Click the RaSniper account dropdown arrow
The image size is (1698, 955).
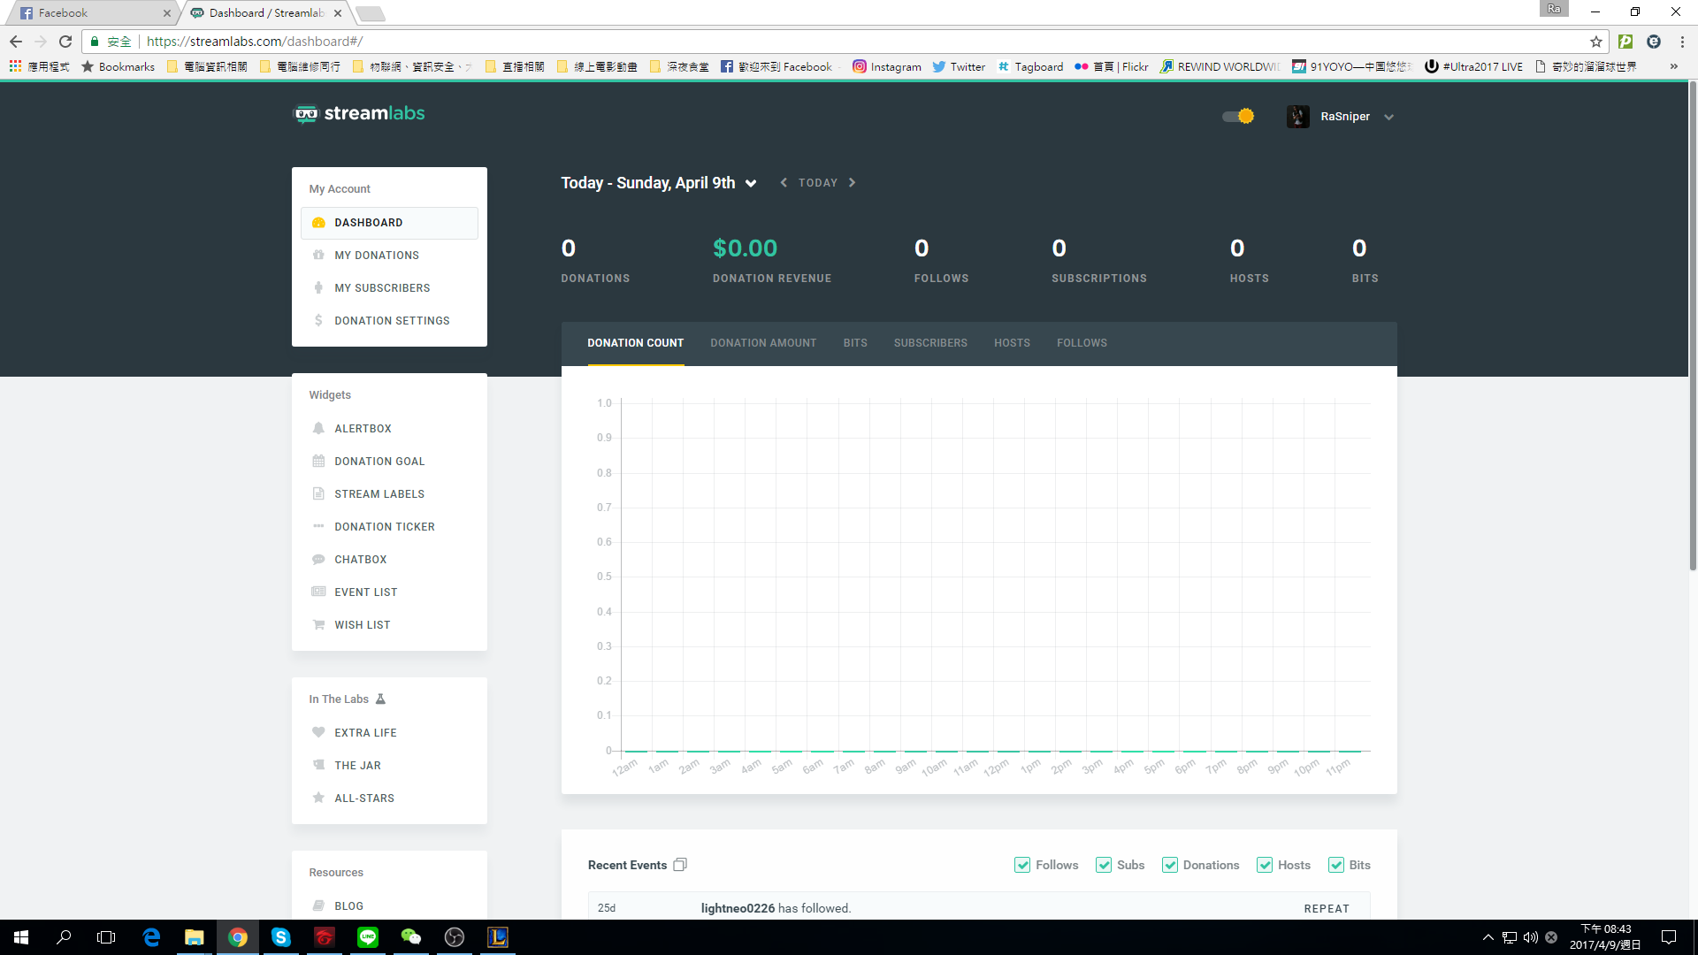click(1391, 116)
